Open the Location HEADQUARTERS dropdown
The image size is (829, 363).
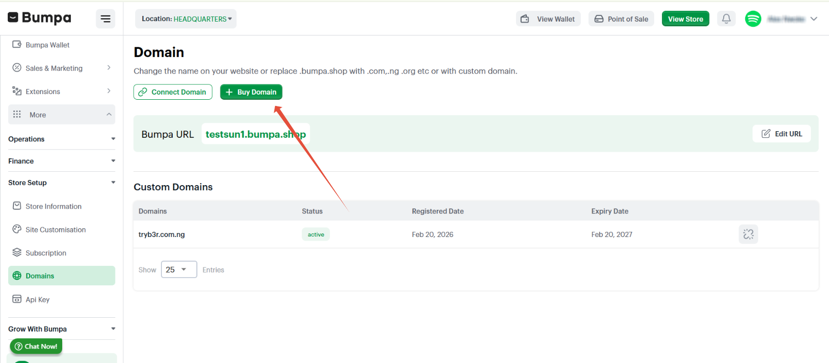(x=186, y=19)
